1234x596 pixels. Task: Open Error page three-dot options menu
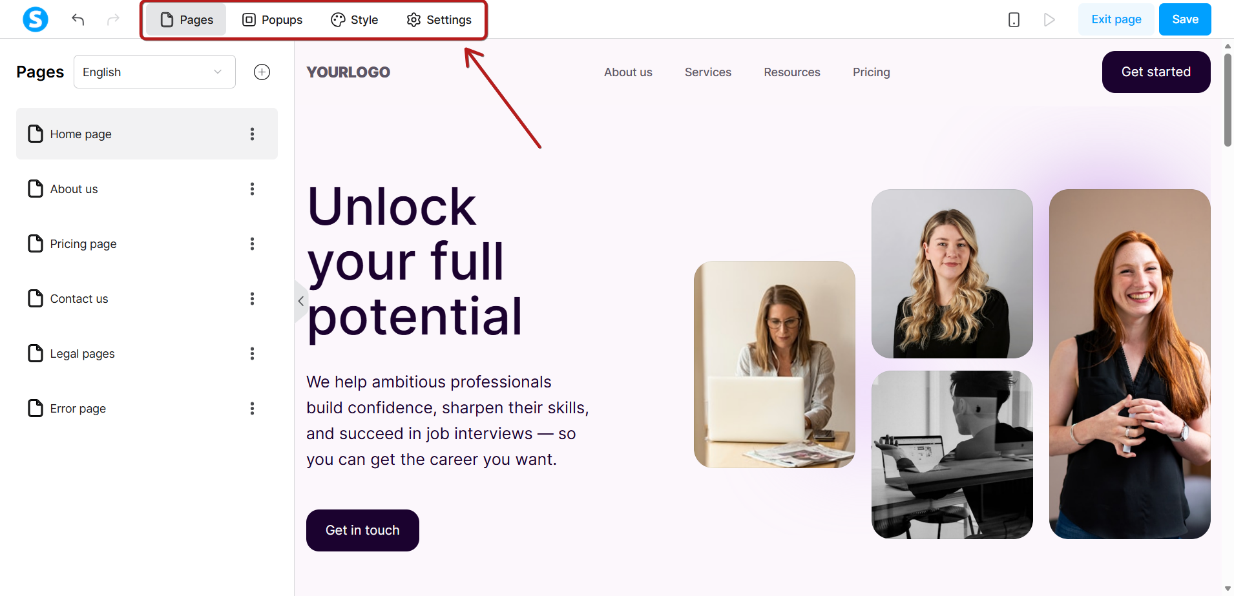252,408
